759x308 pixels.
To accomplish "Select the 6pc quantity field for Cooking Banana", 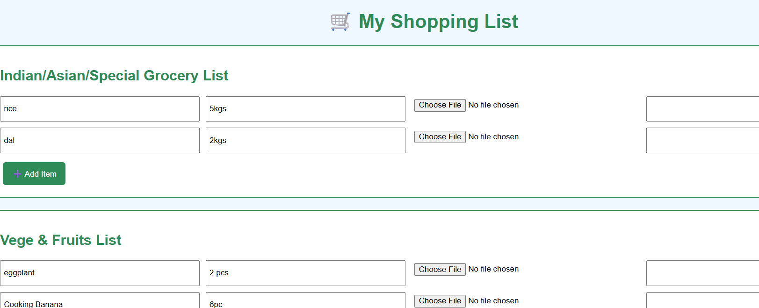I will 305,303.
